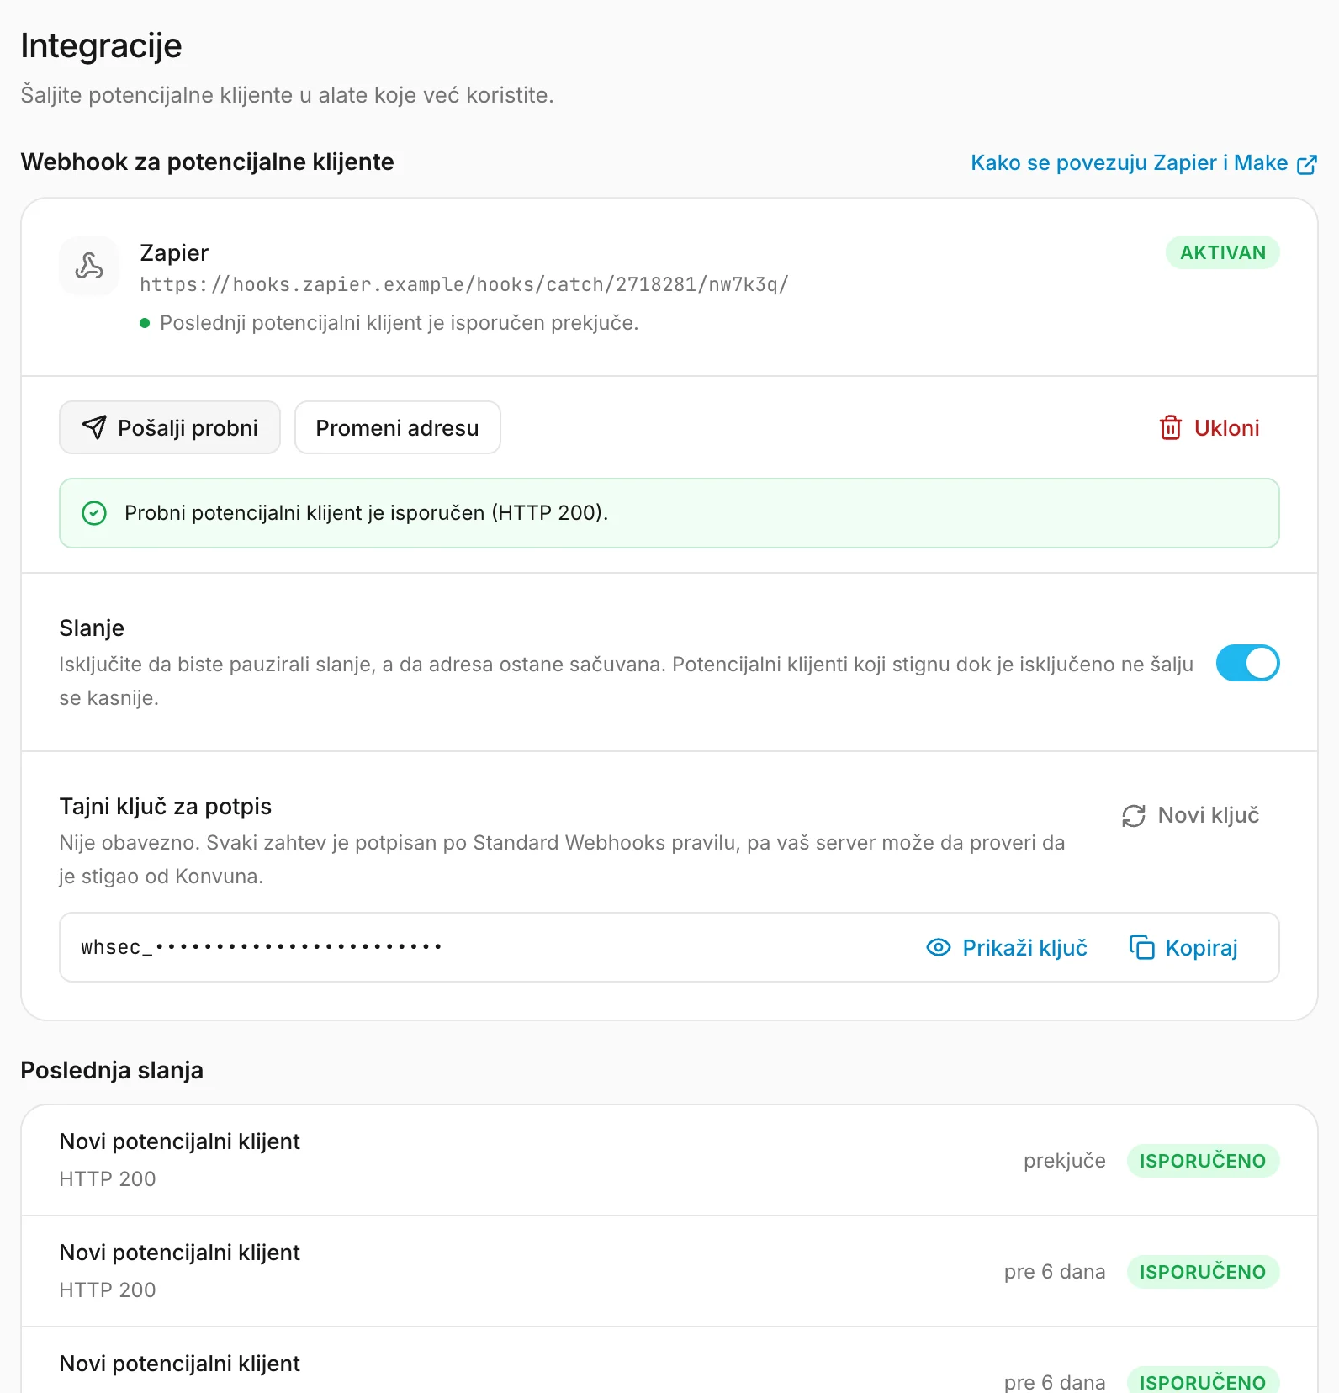Click the 'Probni potencijalni klijent je isporučen (HTTP 200).' message

pos(367,513)
